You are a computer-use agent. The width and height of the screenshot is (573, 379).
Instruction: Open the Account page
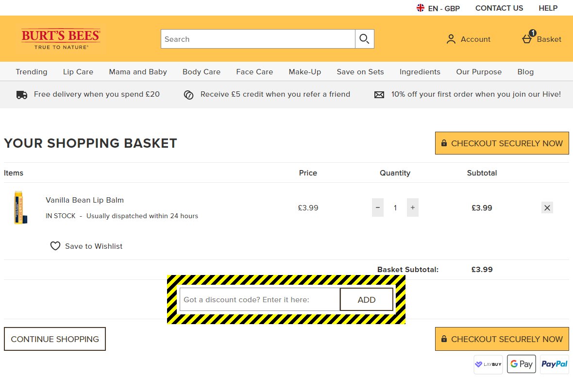coord(468,39)
